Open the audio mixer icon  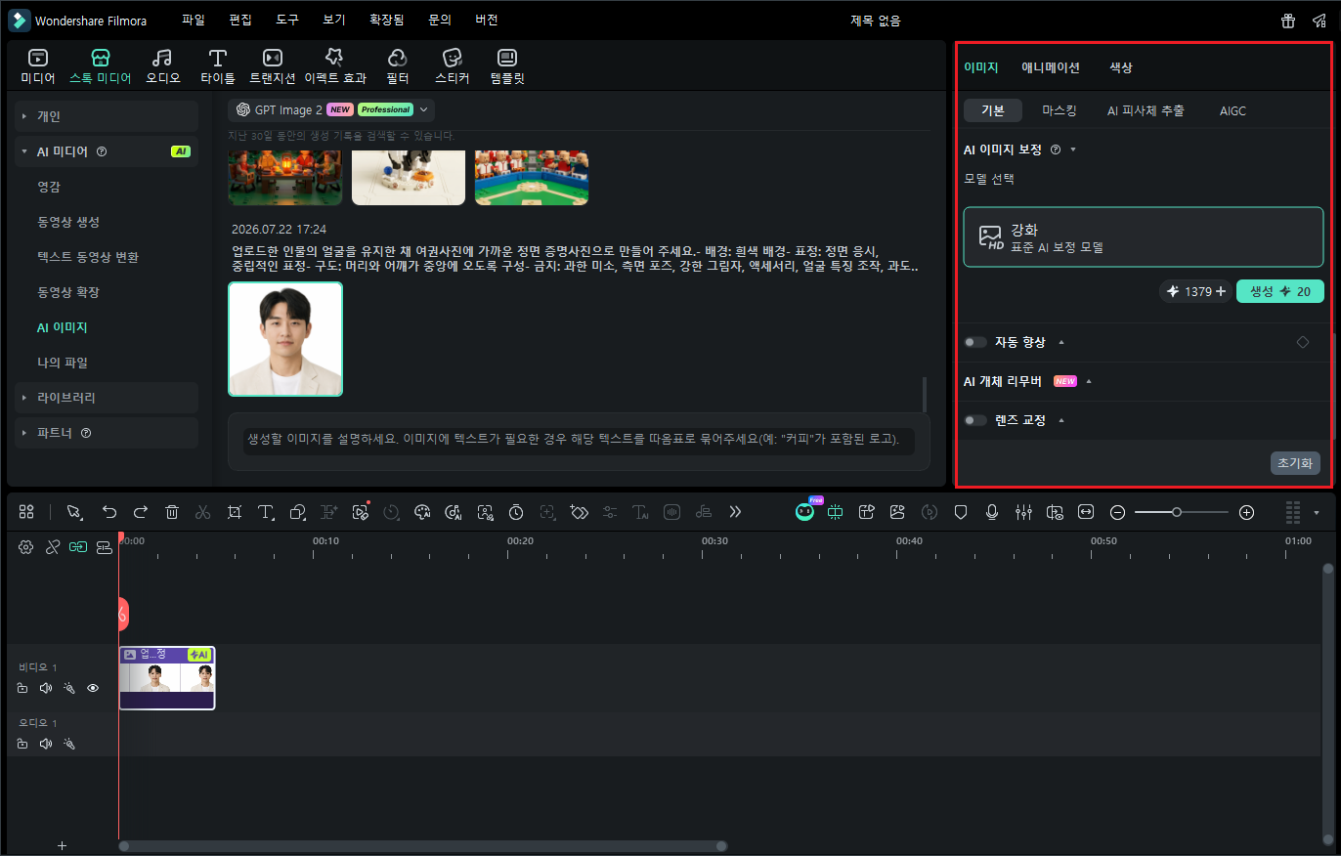1023,511
